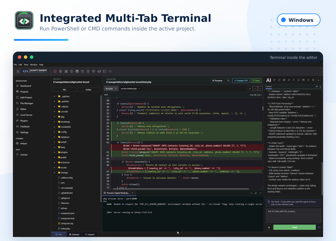Click the Publish FTP button
Viewport: 336px width, 241px height.
[241, 81]
